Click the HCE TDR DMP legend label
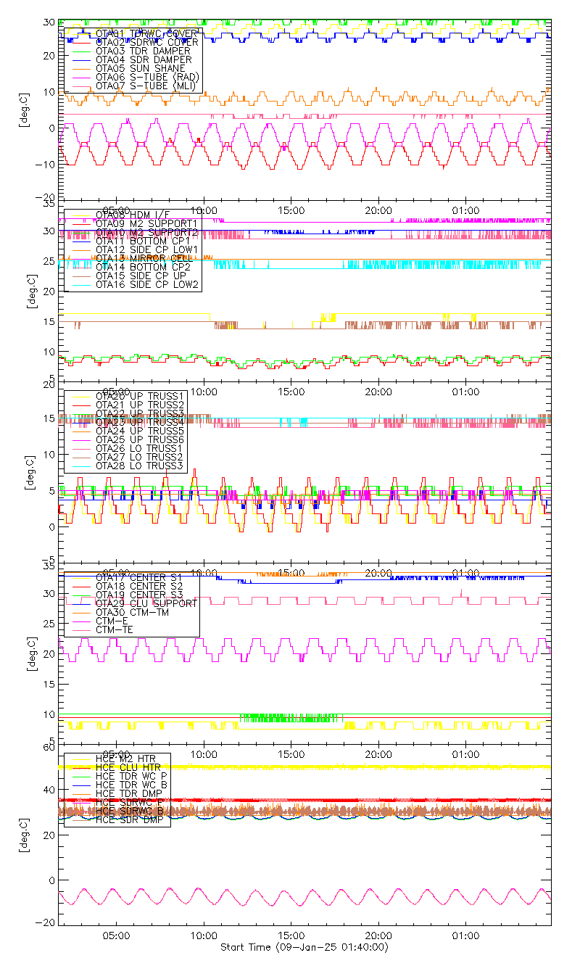Image resolution: width=580 pixels, height=979 pixels. [128, 793]
